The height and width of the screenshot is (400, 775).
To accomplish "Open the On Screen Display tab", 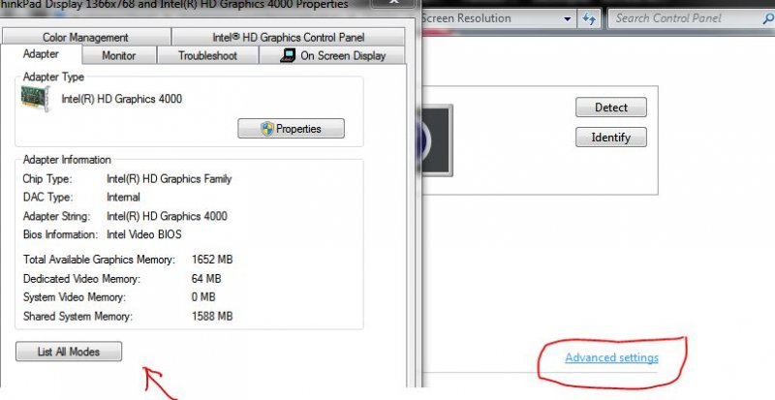I will (x=332, y=56).
